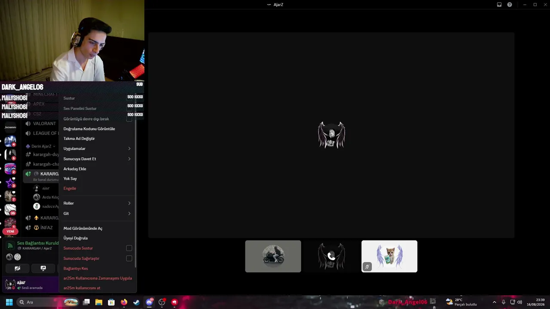Open Microsoft Store from the taskbar
The height and width of the screenshot is (309, 550).
pos(111,302)
